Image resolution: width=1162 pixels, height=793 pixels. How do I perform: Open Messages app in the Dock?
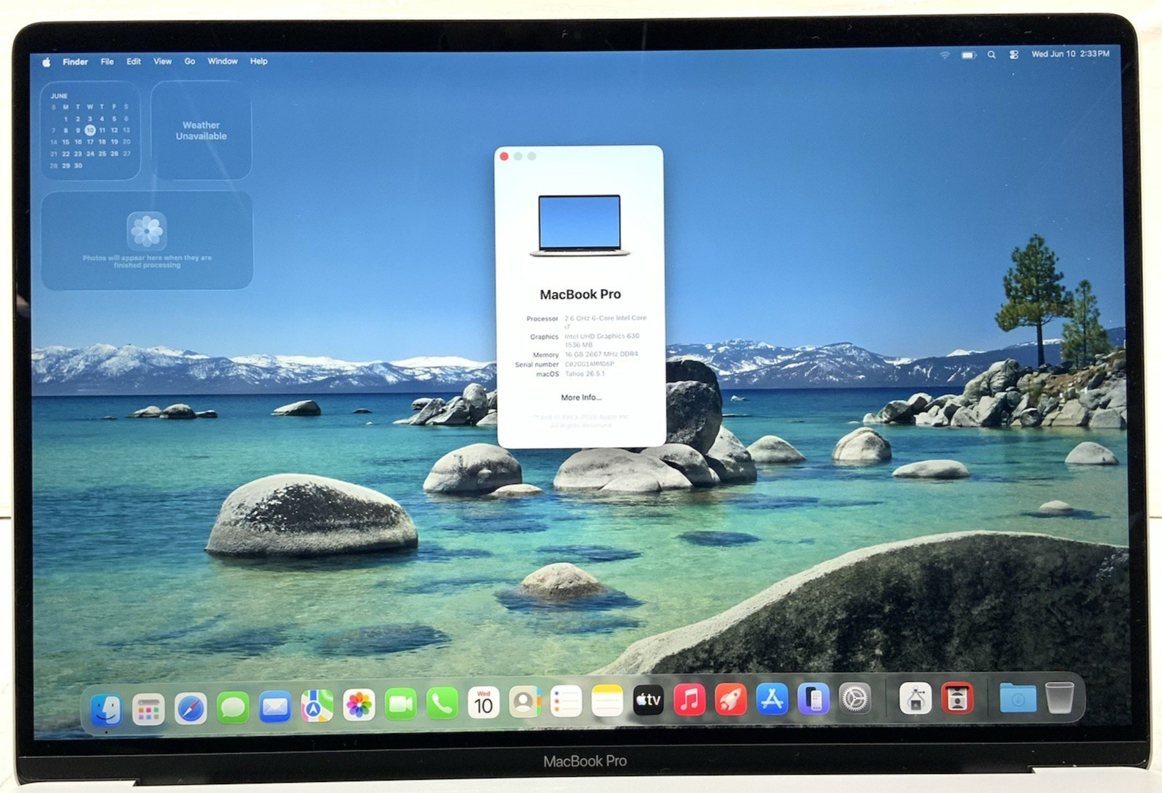(232, 707)
